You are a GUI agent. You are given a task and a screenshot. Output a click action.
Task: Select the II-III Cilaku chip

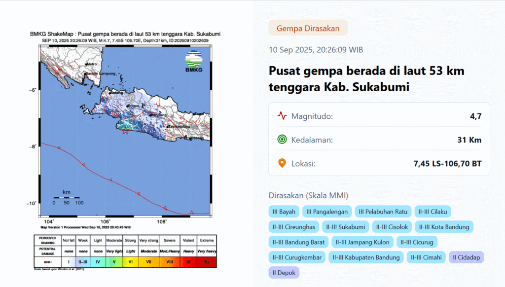click(x=433, y=212)
